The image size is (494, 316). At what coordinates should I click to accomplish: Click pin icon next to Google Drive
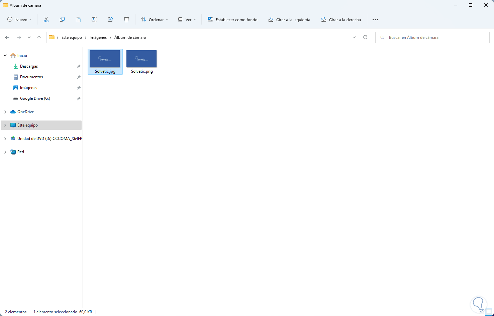(79, 98)
